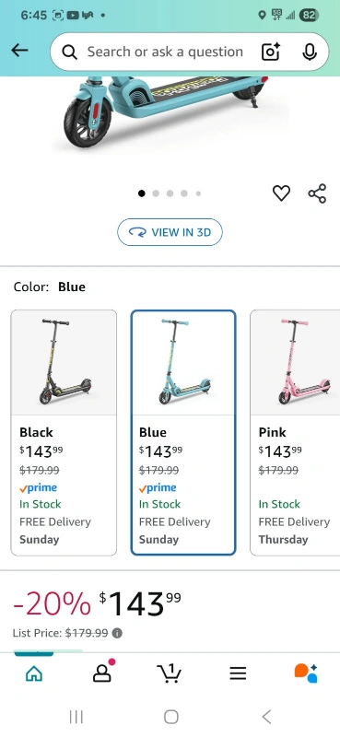Tap the back arrow beside search bar

[19, 51]
